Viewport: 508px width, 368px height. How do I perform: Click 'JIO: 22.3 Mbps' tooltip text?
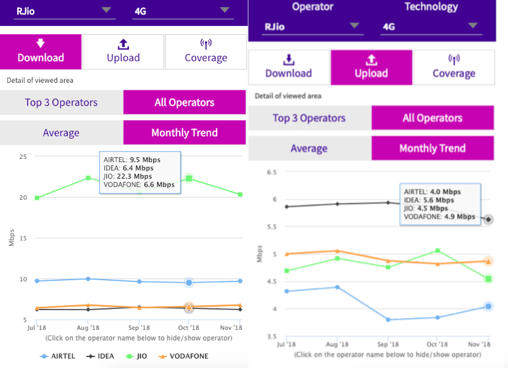click(x=128, y=177)
